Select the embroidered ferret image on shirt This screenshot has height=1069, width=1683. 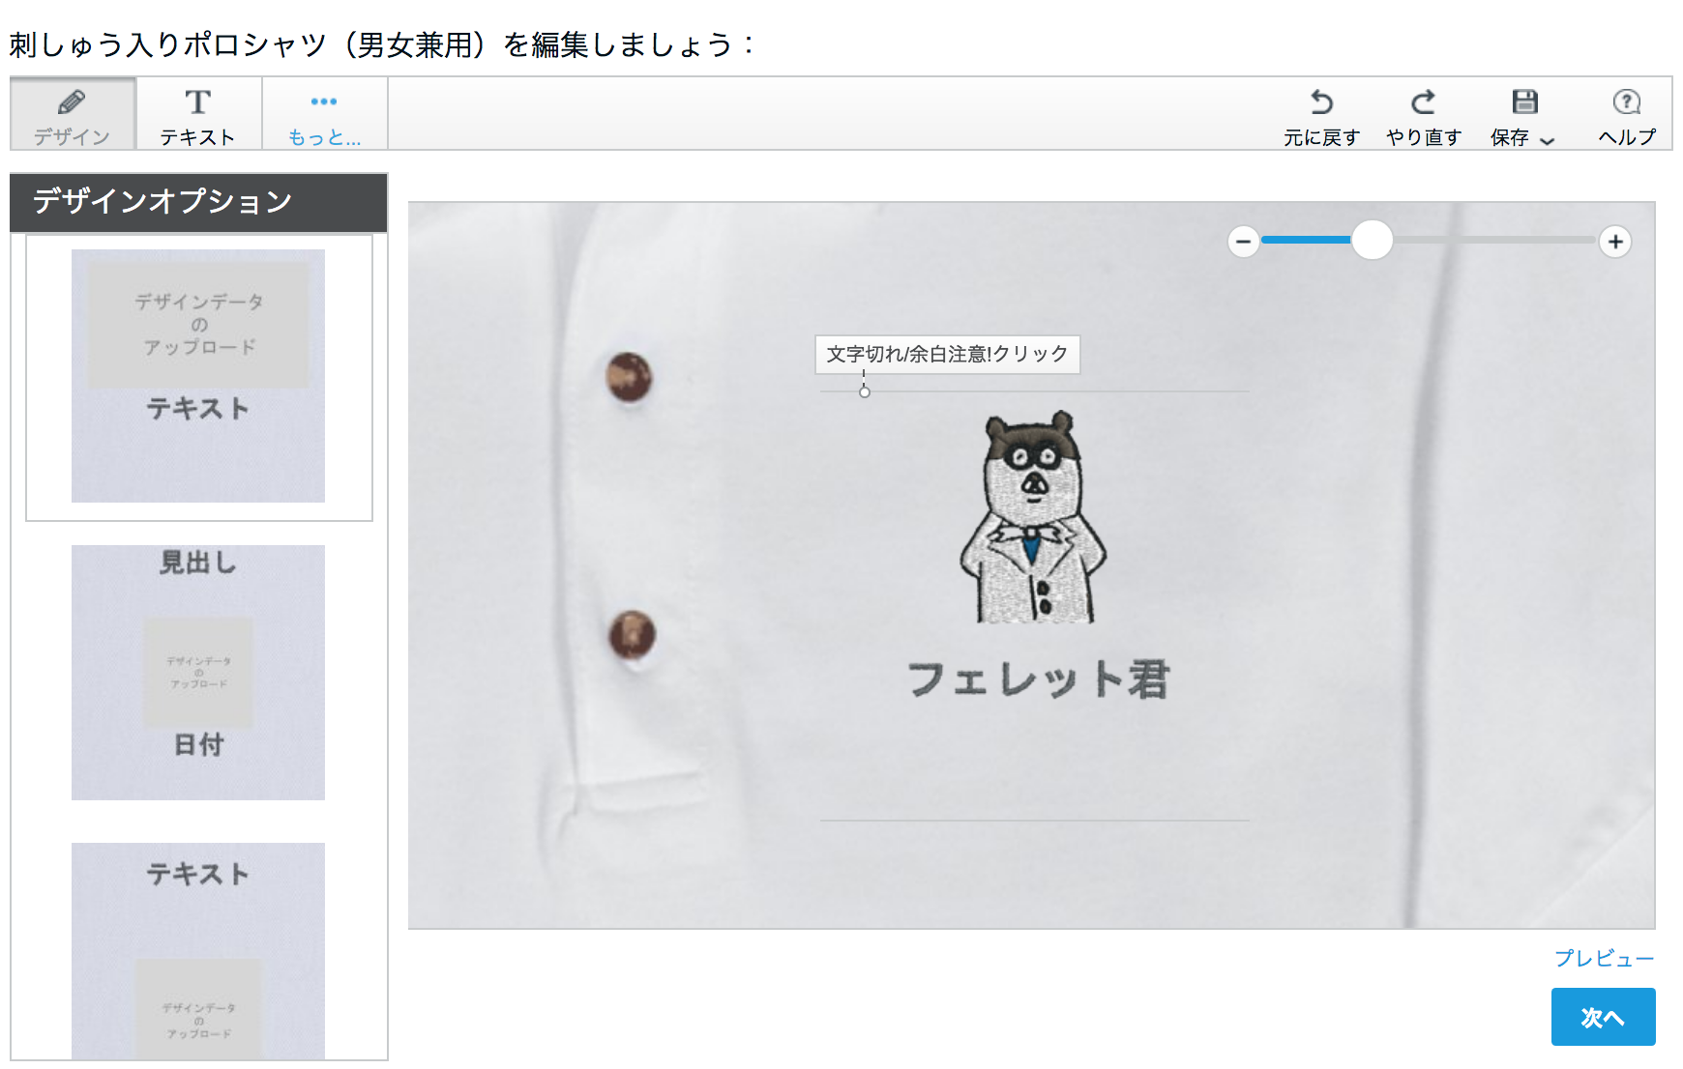click(x=1033, y=517)
